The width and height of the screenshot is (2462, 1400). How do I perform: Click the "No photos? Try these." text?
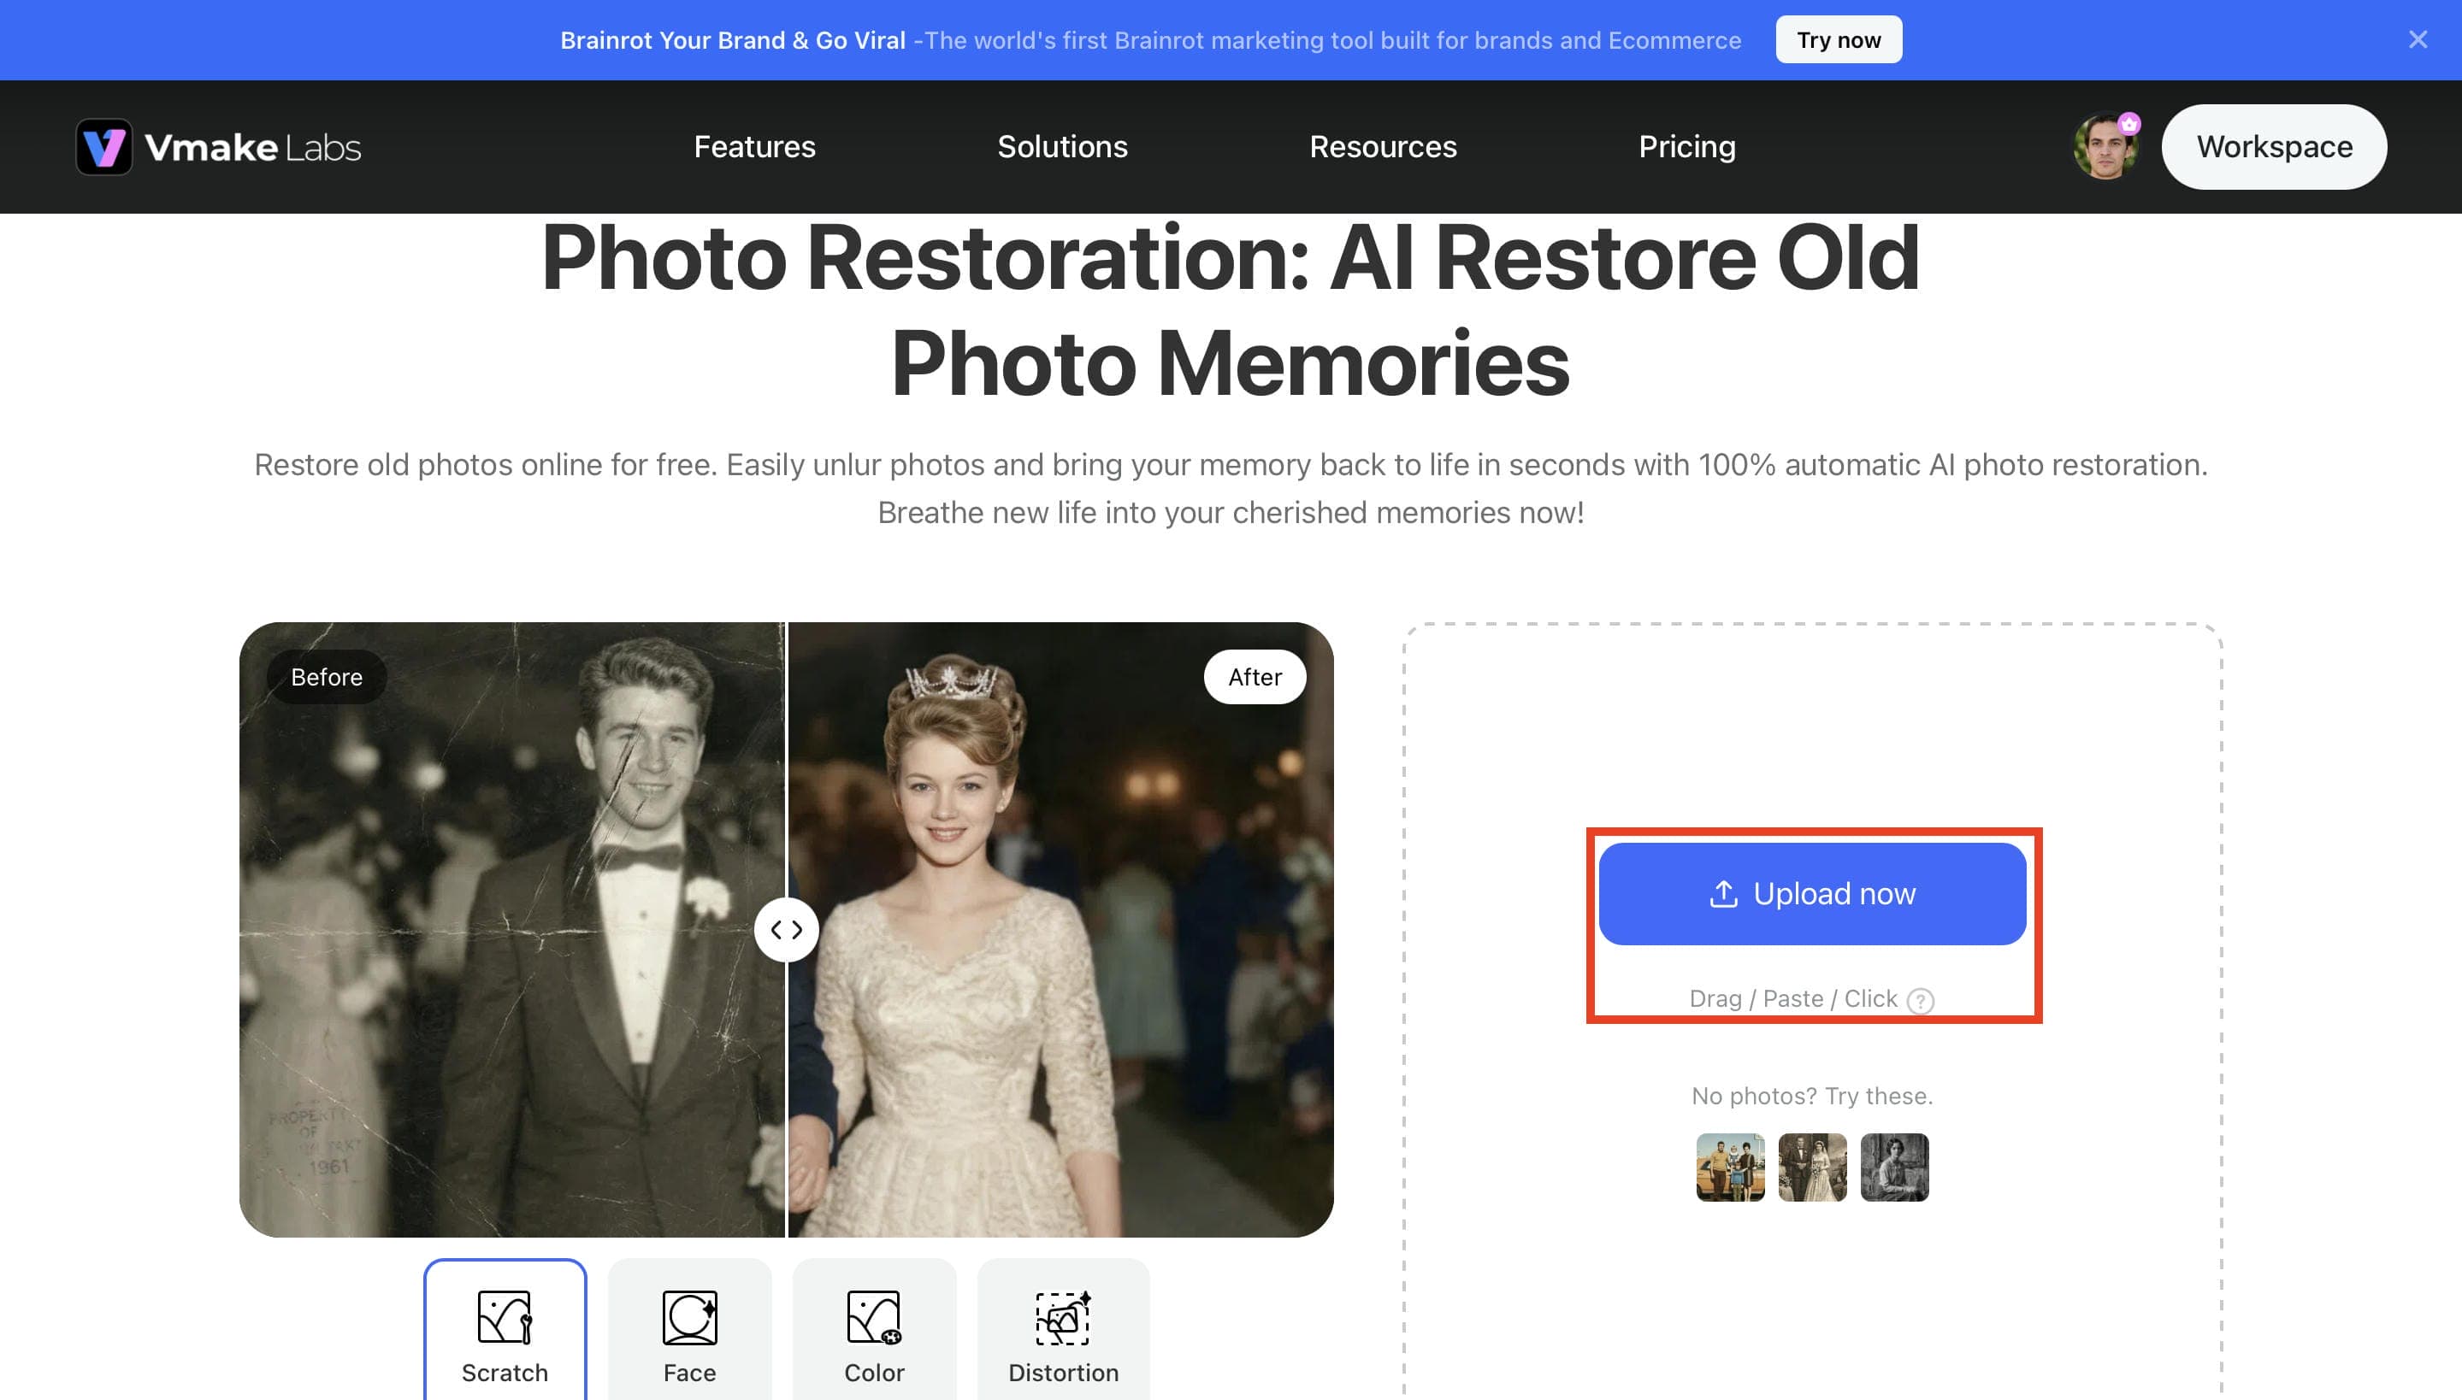coord(1811,1096)
